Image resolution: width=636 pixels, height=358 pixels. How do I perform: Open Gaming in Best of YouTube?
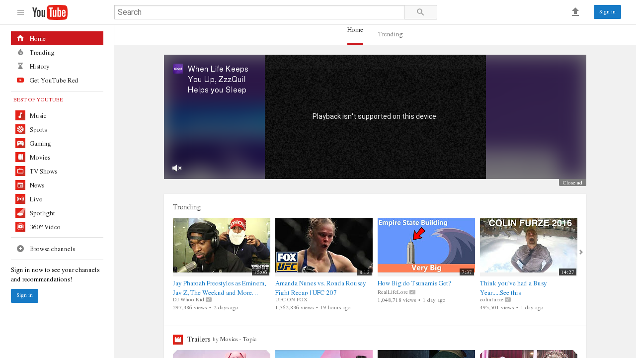coord(57,143)
